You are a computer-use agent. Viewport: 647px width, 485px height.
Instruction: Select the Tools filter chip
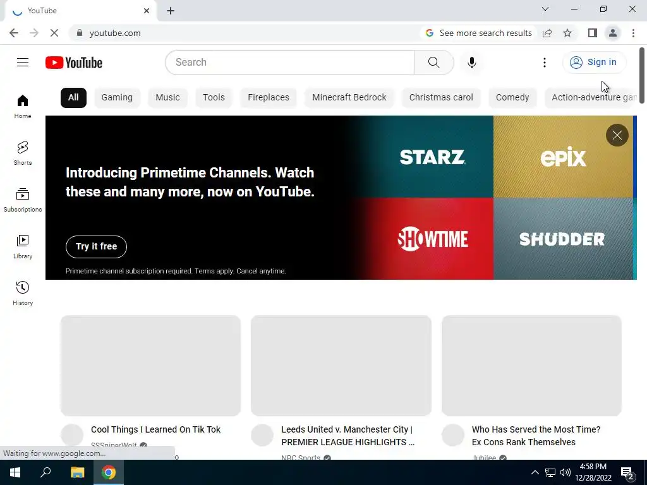click(x=214, y=97)
